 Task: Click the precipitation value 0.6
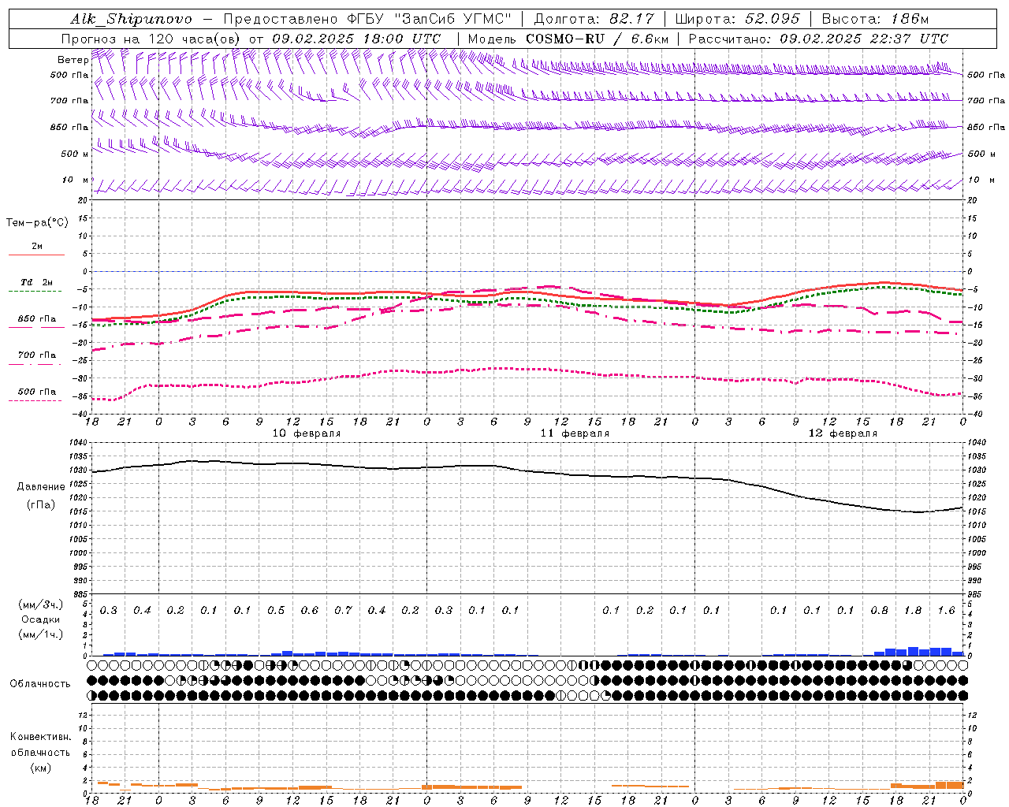pos(310,611)
